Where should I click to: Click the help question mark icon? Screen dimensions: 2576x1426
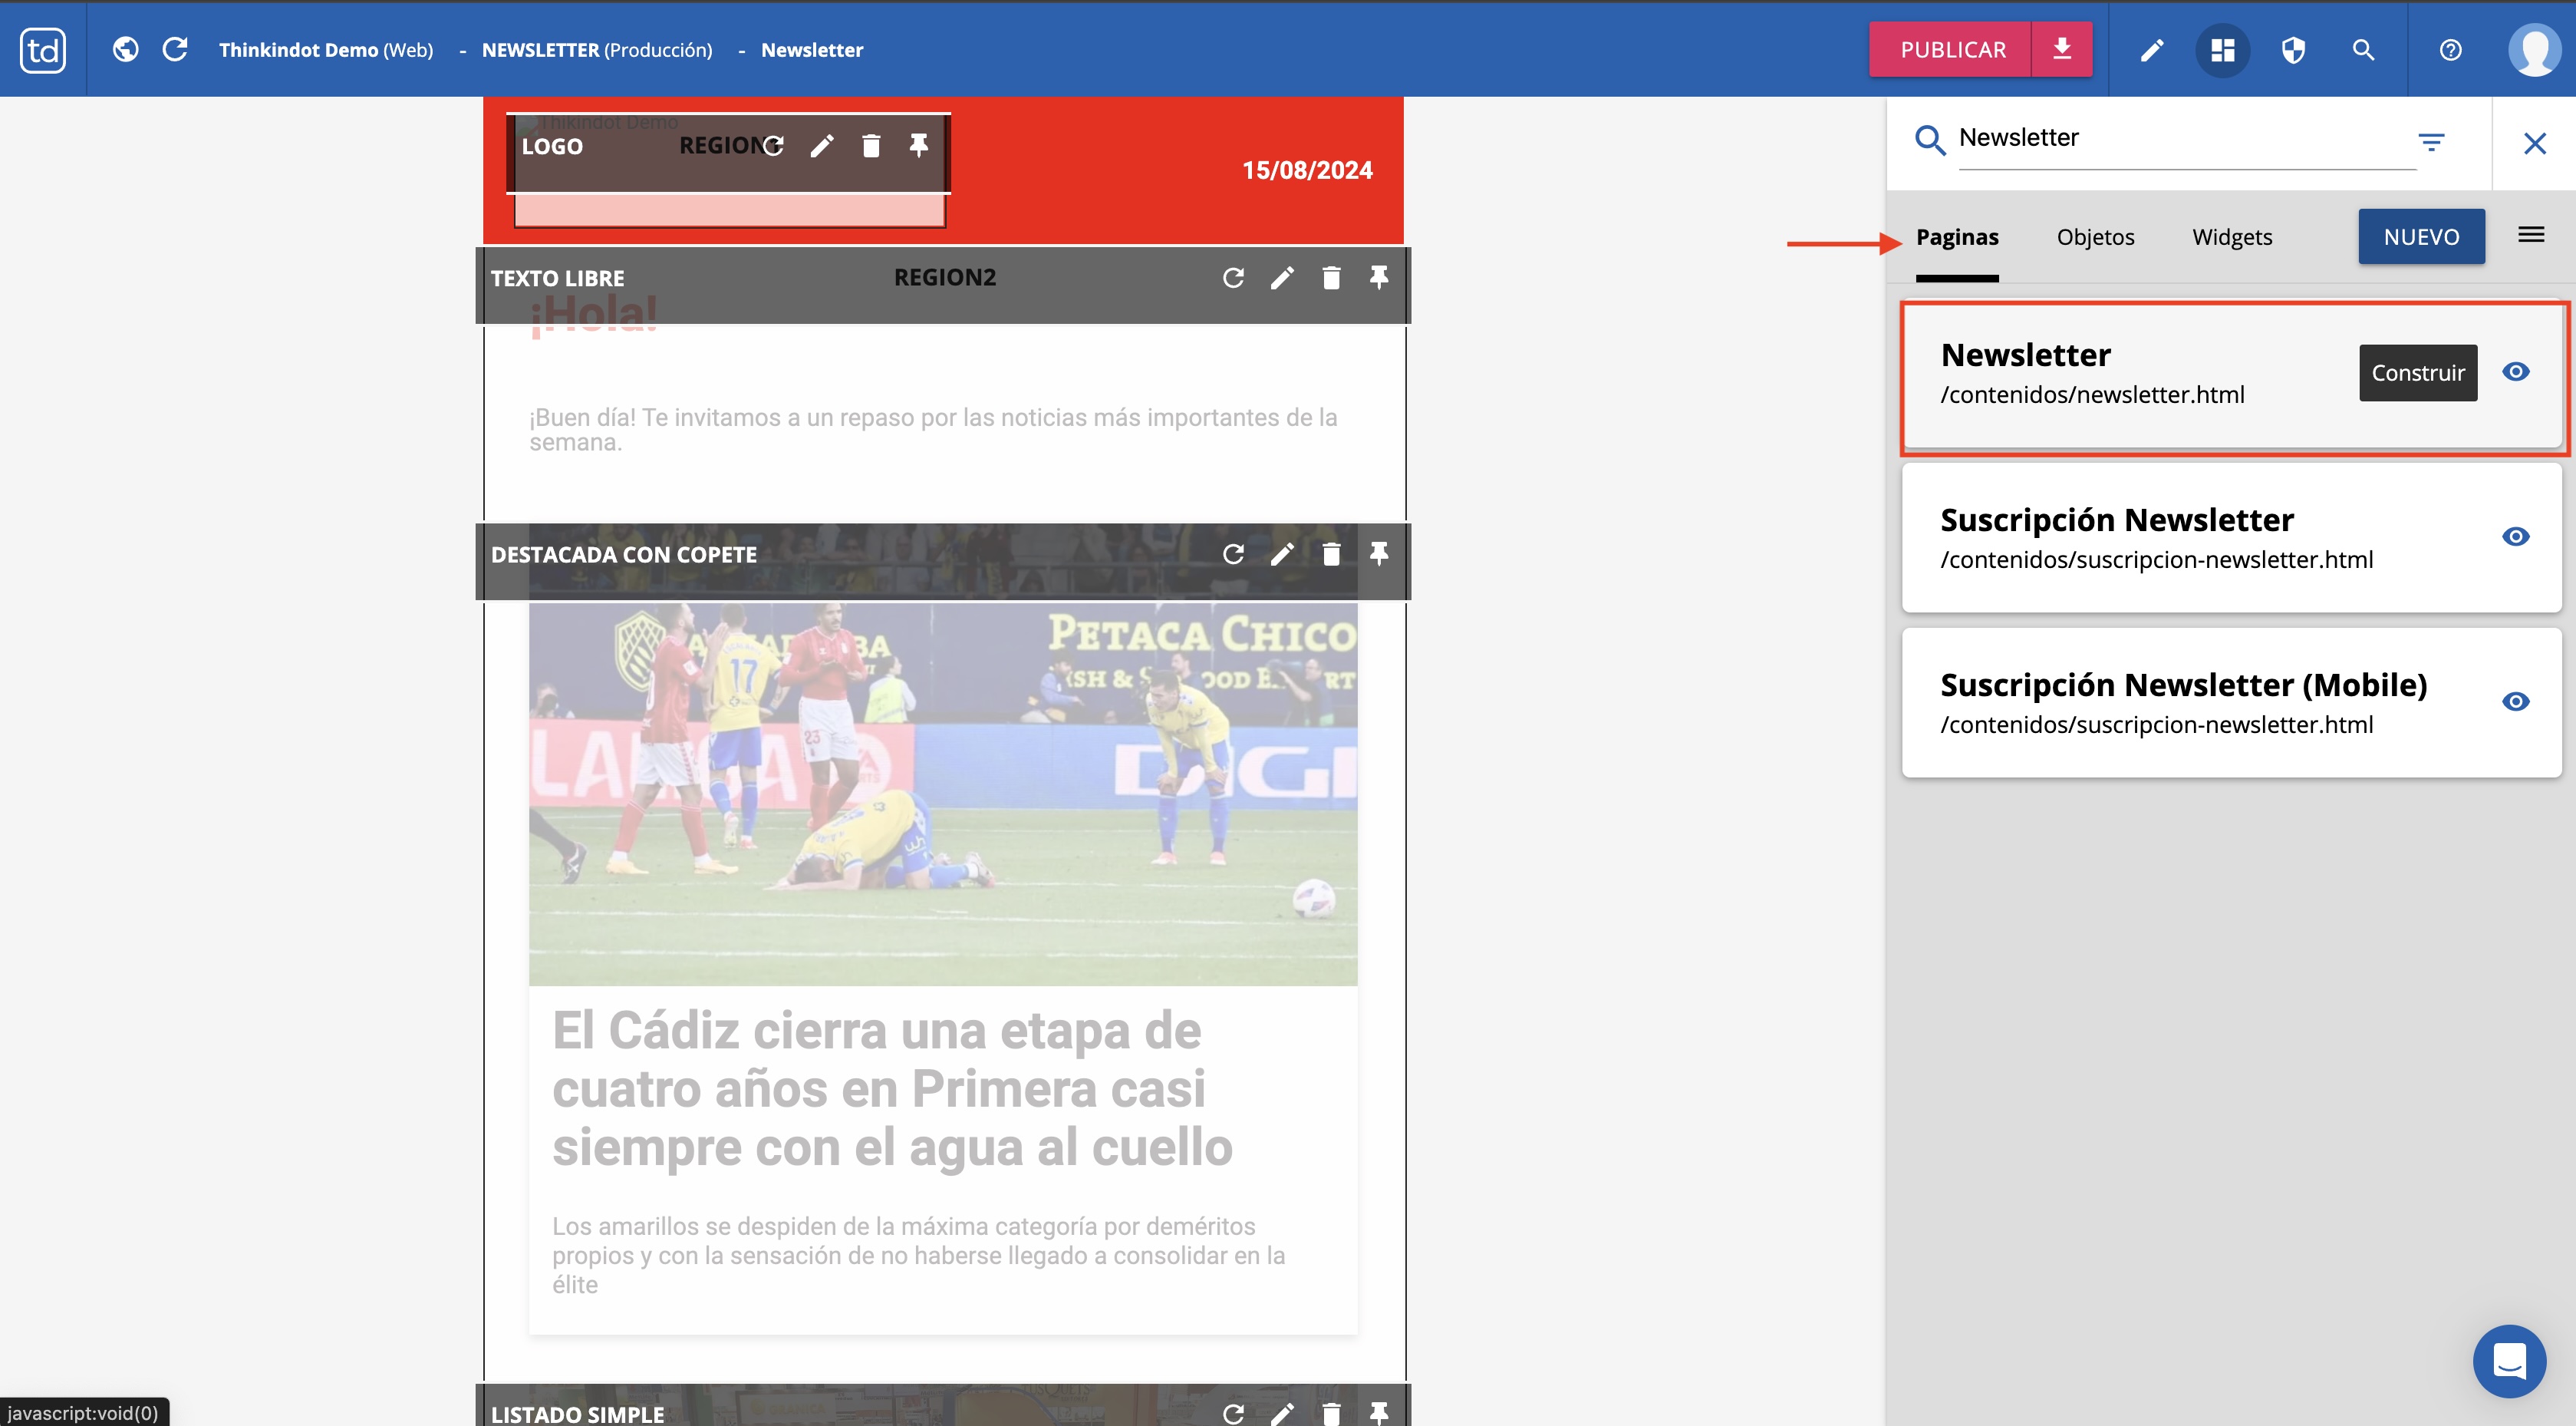2450,50
